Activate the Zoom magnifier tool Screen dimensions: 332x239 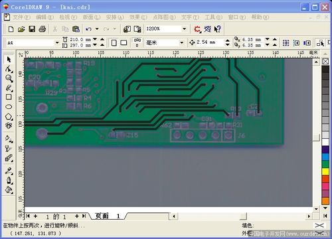(x=9, y=78)
